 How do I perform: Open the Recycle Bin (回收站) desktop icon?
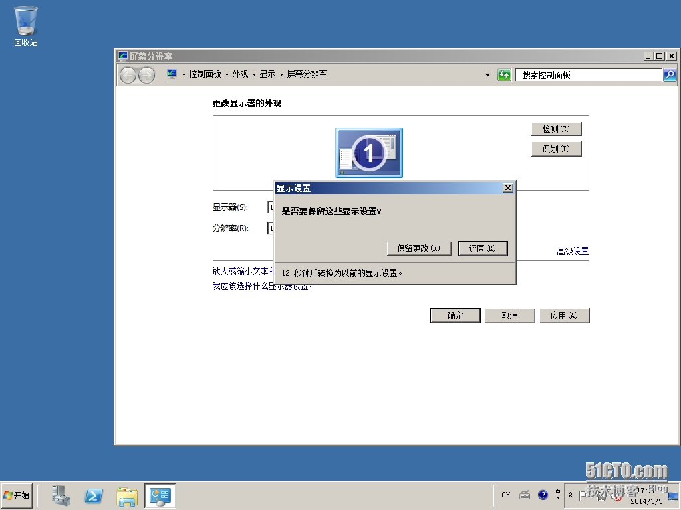[x=26, y=27]
